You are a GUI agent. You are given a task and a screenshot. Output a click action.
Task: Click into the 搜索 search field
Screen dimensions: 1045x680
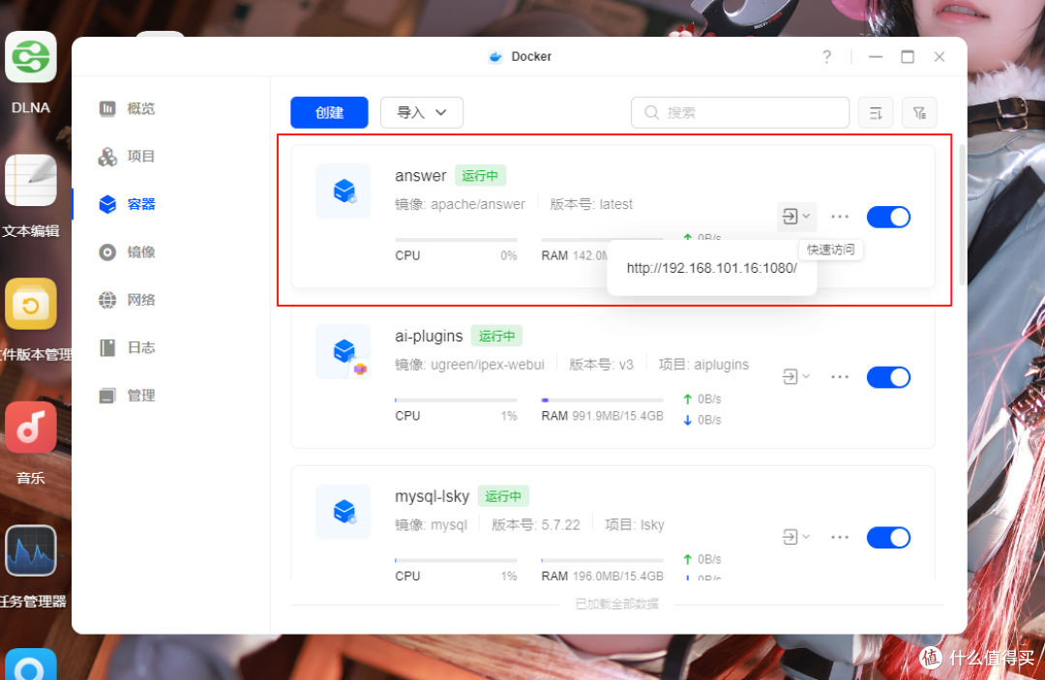(740, 112)
